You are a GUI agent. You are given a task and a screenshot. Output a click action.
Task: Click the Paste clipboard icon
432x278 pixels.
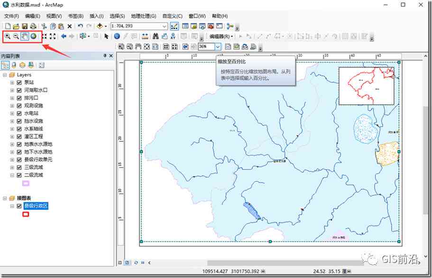point(61,26)
